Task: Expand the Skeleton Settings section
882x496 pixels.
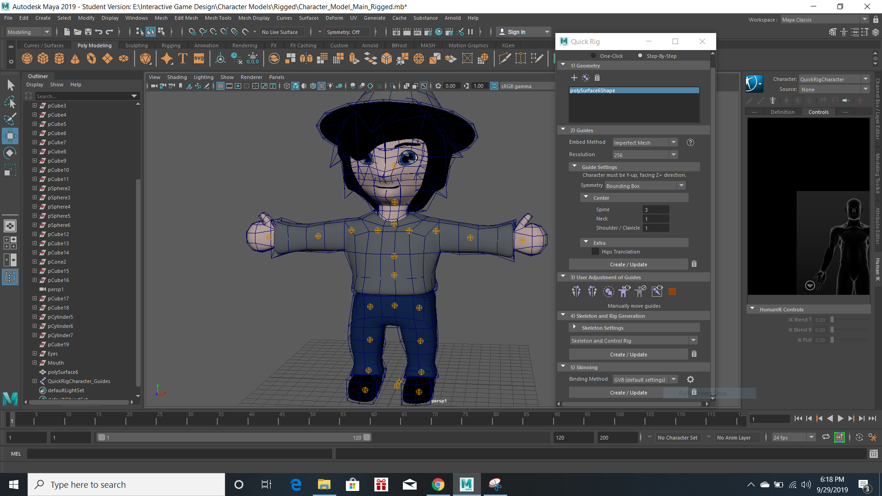Action: 574,327
